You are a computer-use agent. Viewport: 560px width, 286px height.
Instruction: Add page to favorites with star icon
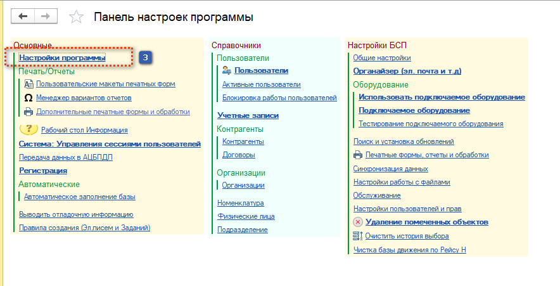click(x=76, y=17)
